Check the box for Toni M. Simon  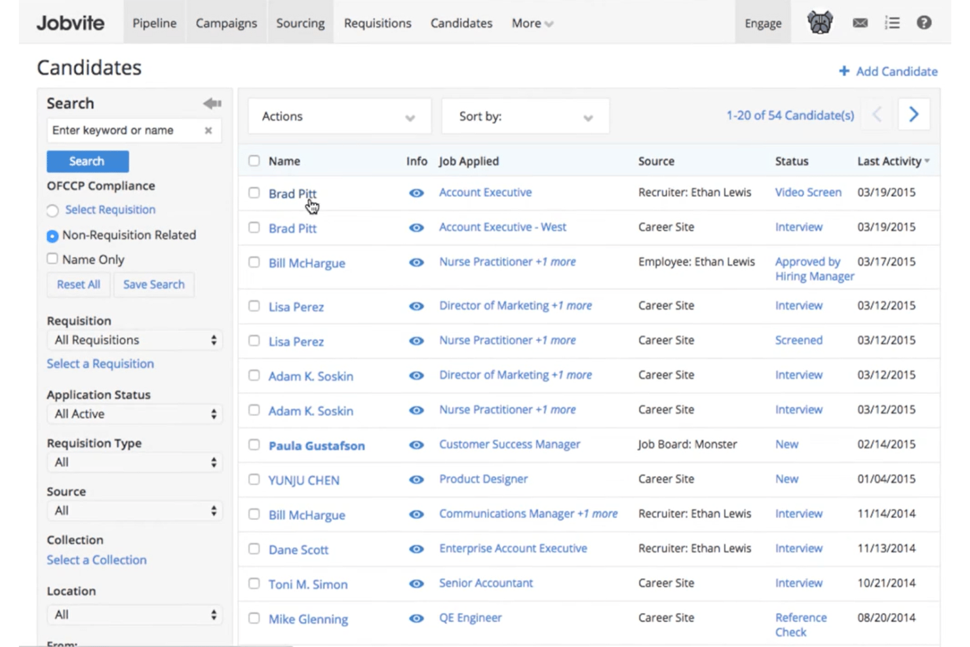coord(254,583)
